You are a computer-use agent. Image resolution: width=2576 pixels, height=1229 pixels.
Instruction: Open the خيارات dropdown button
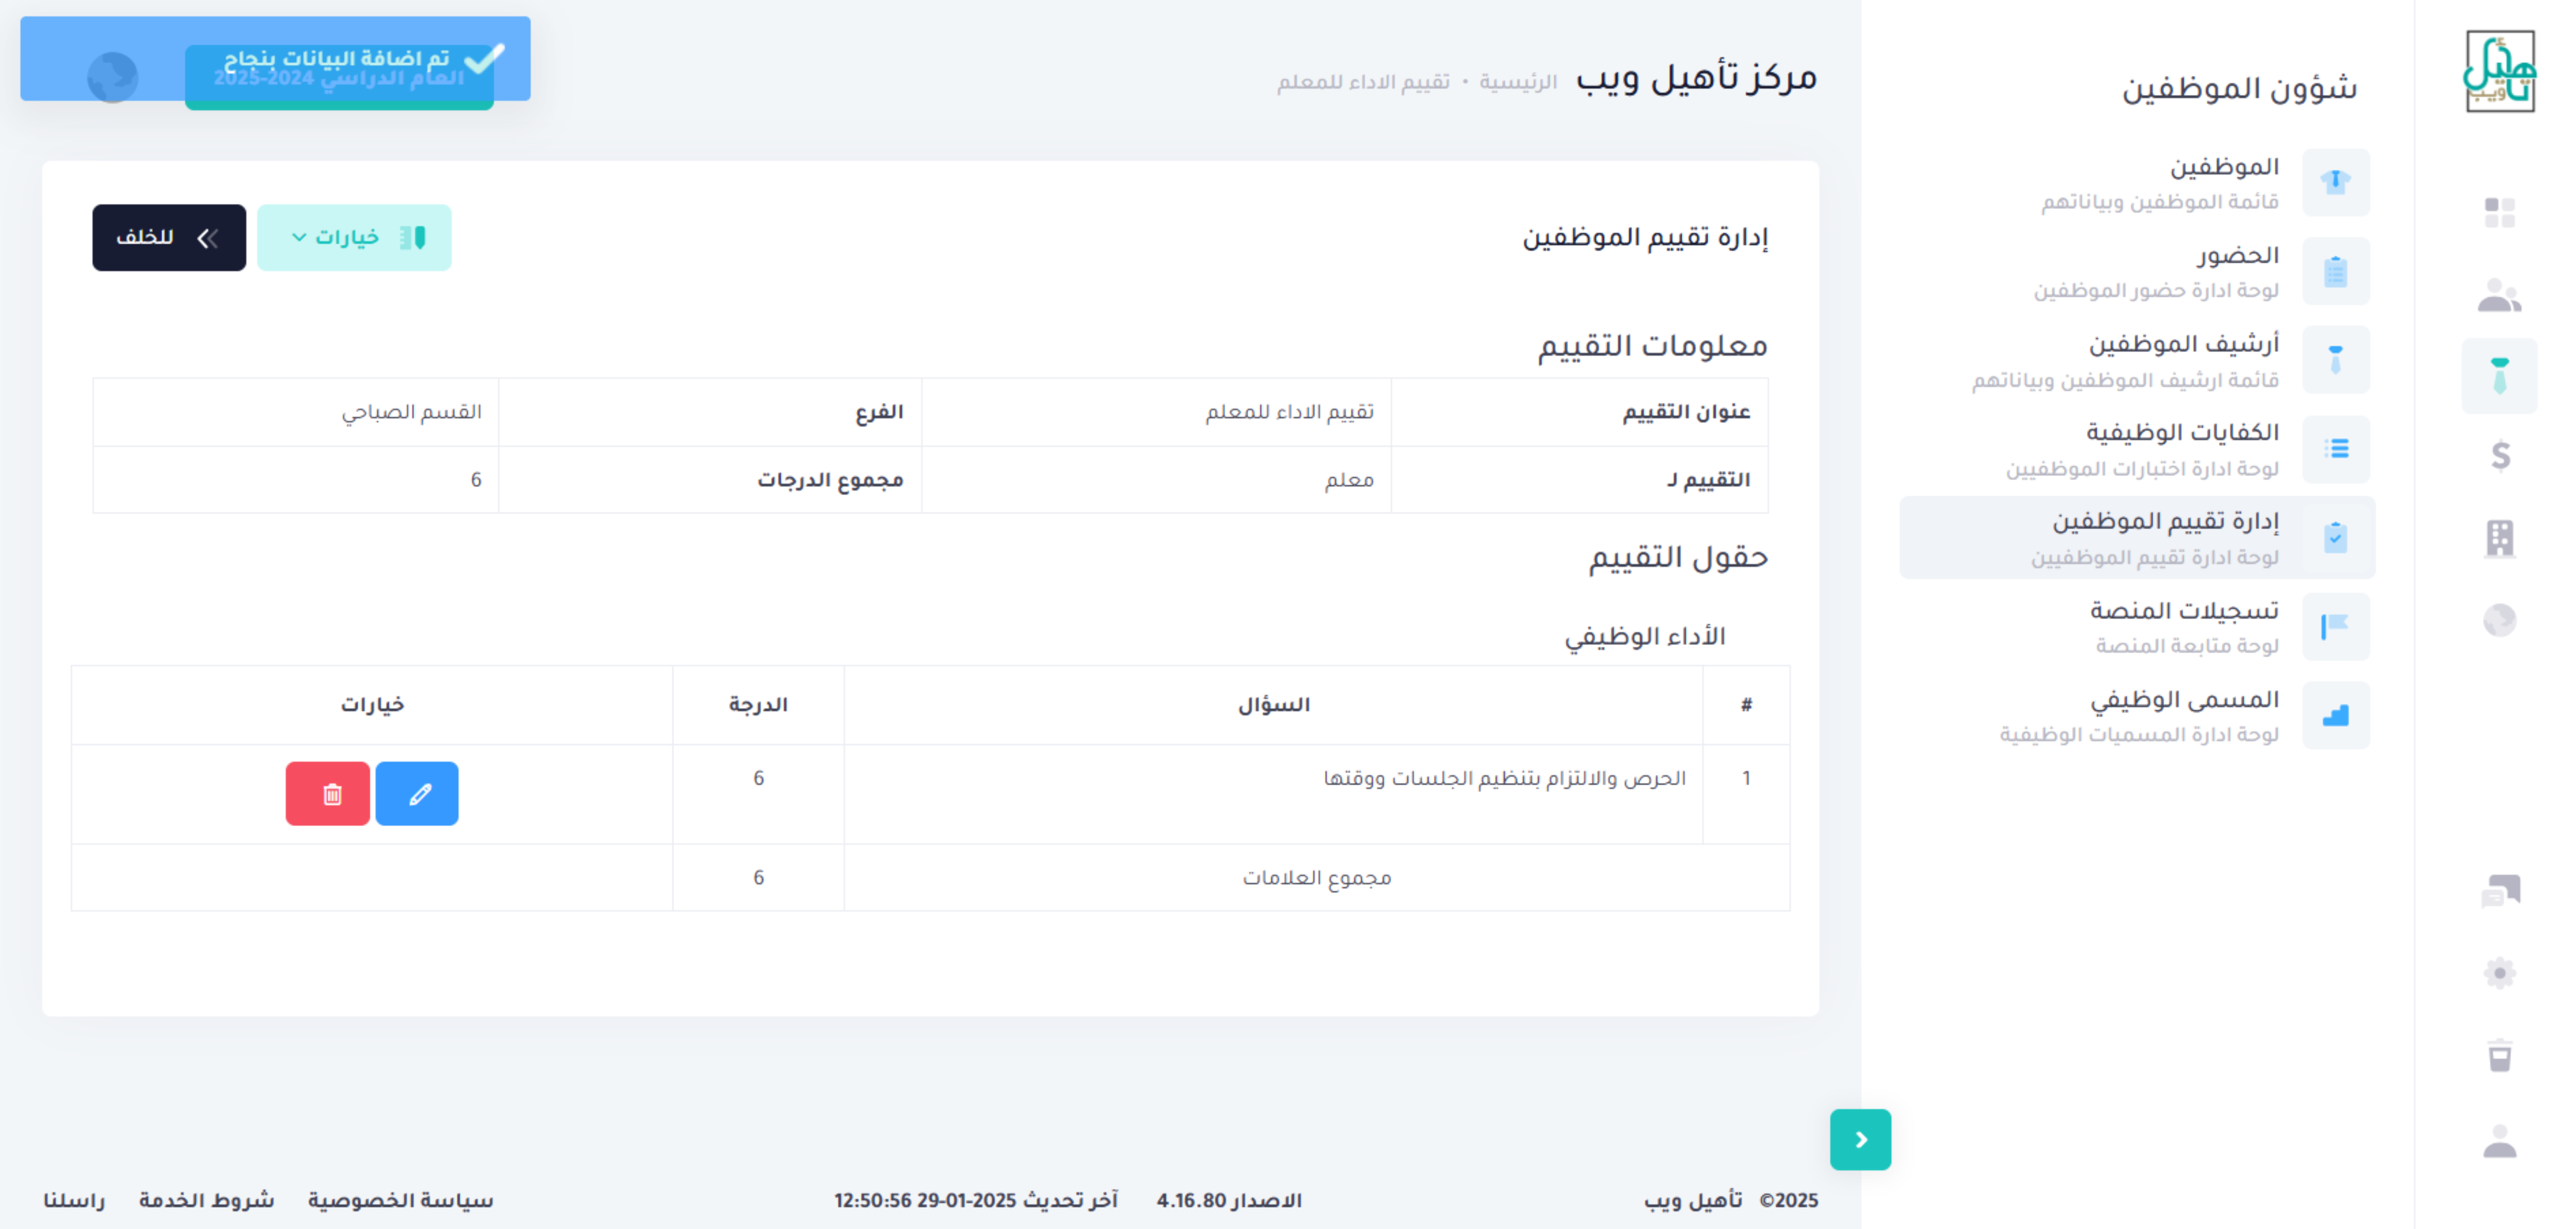[x=354, y=238]
